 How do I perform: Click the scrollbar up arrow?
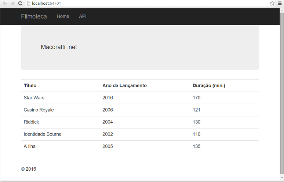(282, 11)
